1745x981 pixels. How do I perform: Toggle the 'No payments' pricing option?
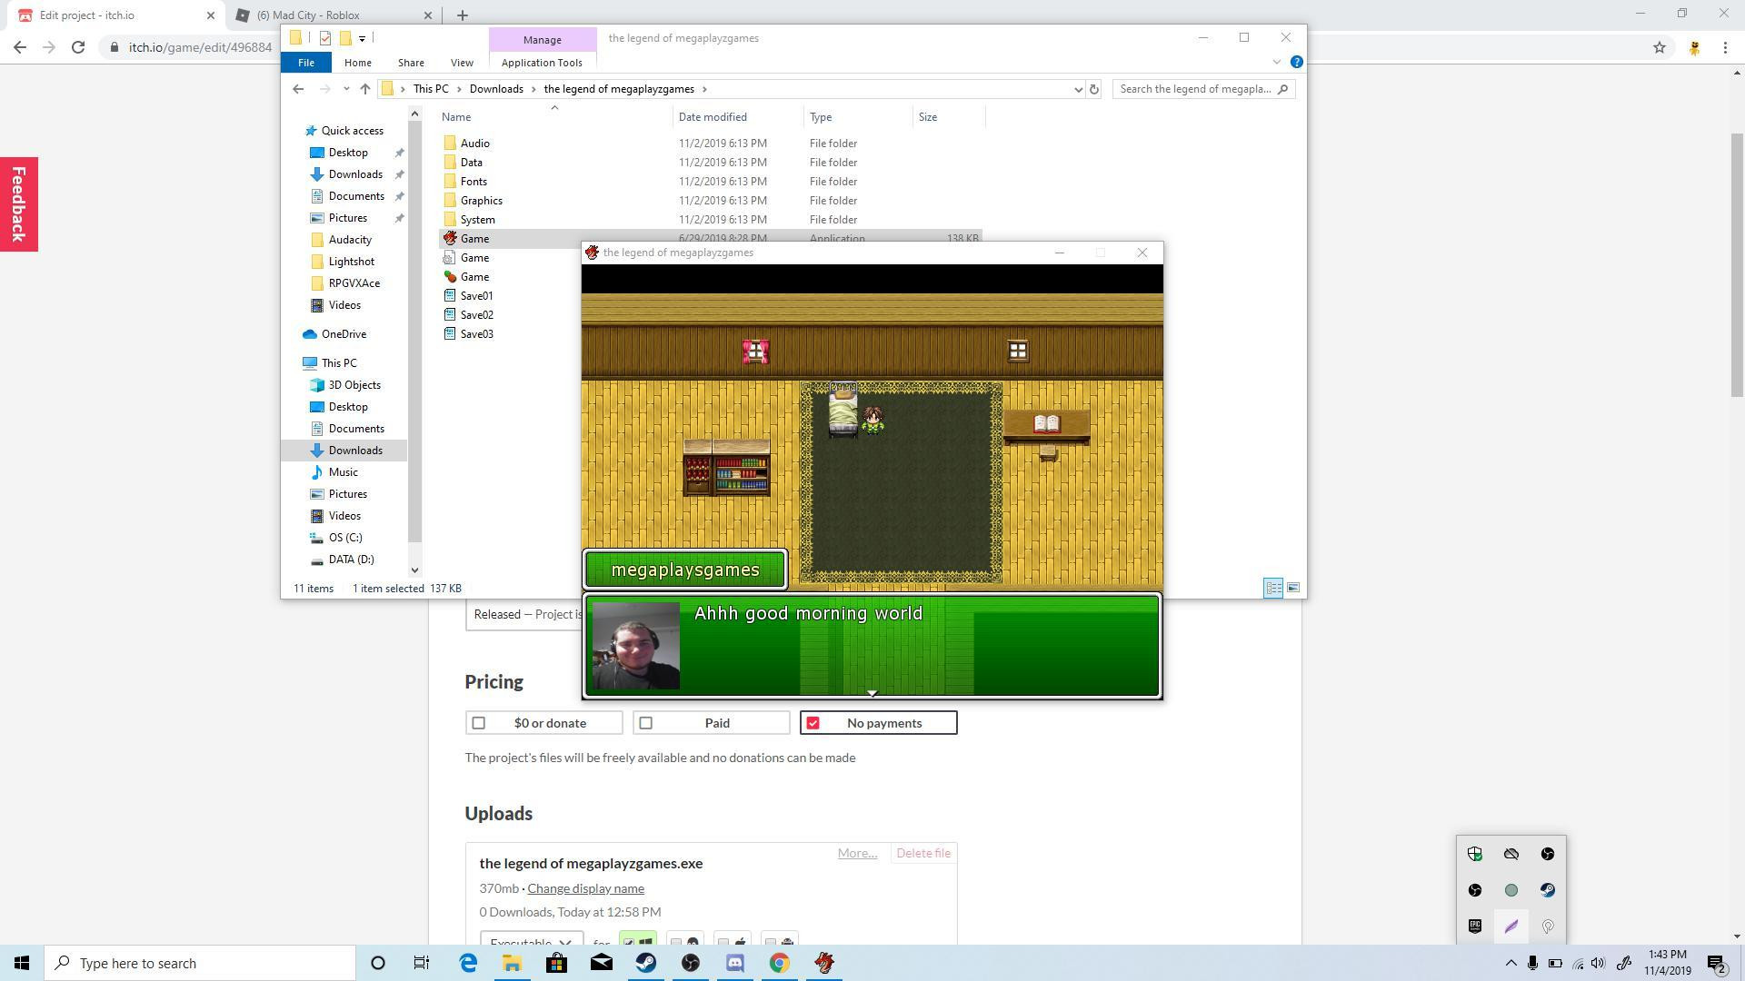(878, 723)
